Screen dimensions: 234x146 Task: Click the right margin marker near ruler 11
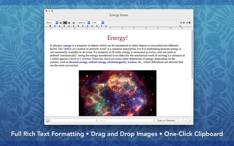pyautogui.click(x=180, y=26)
